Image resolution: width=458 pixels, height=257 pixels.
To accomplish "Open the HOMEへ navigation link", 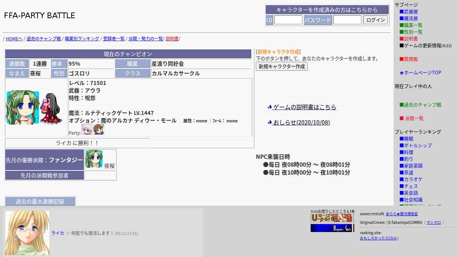I will (x=14, y=39).
